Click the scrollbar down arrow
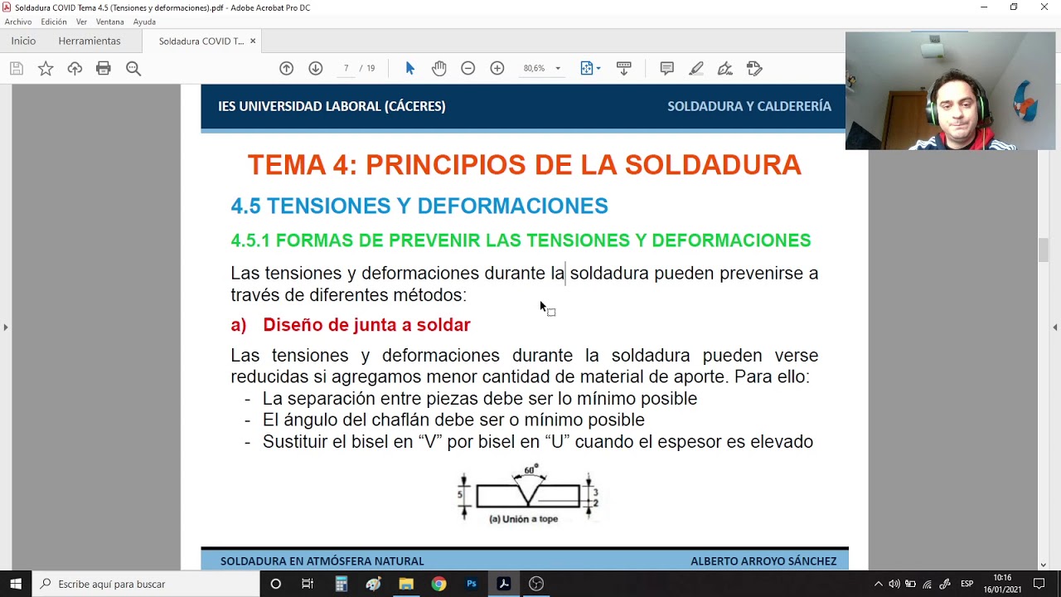 tap(1044, 565)
